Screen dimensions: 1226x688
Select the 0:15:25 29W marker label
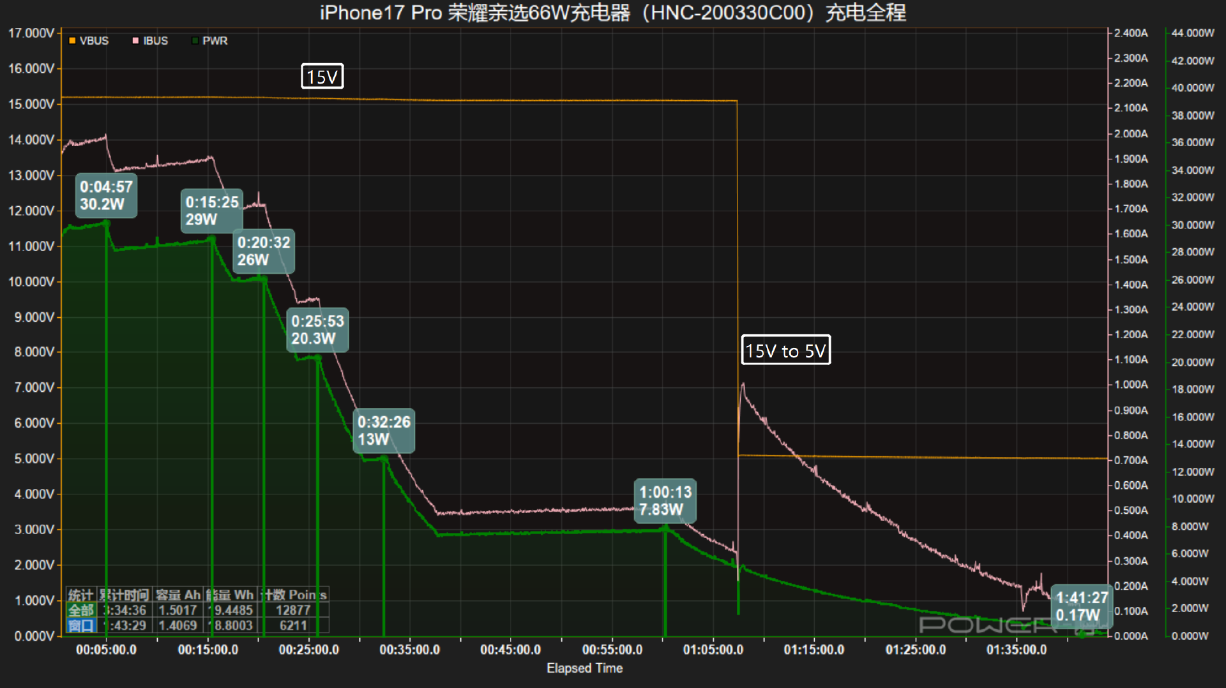click(x=211, y=211)
